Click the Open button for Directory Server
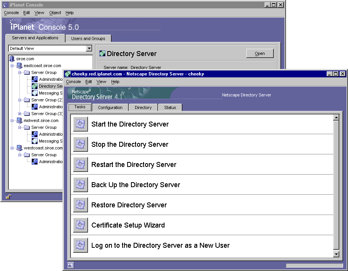Image resolution: width=348 pixels, height=271 pixels. pyautogui.click(x=260, y=53)
